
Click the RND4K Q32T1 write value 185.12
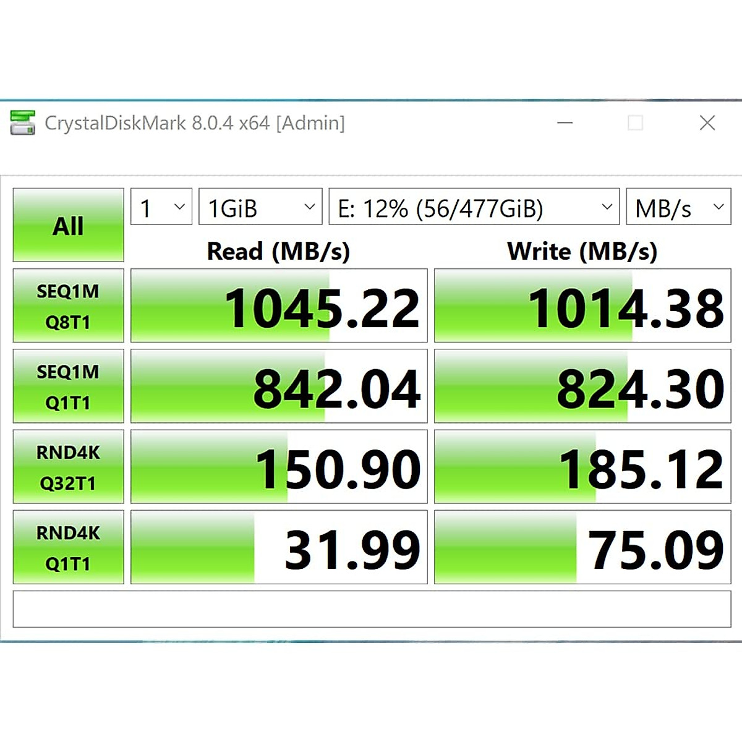click(582, 467)
